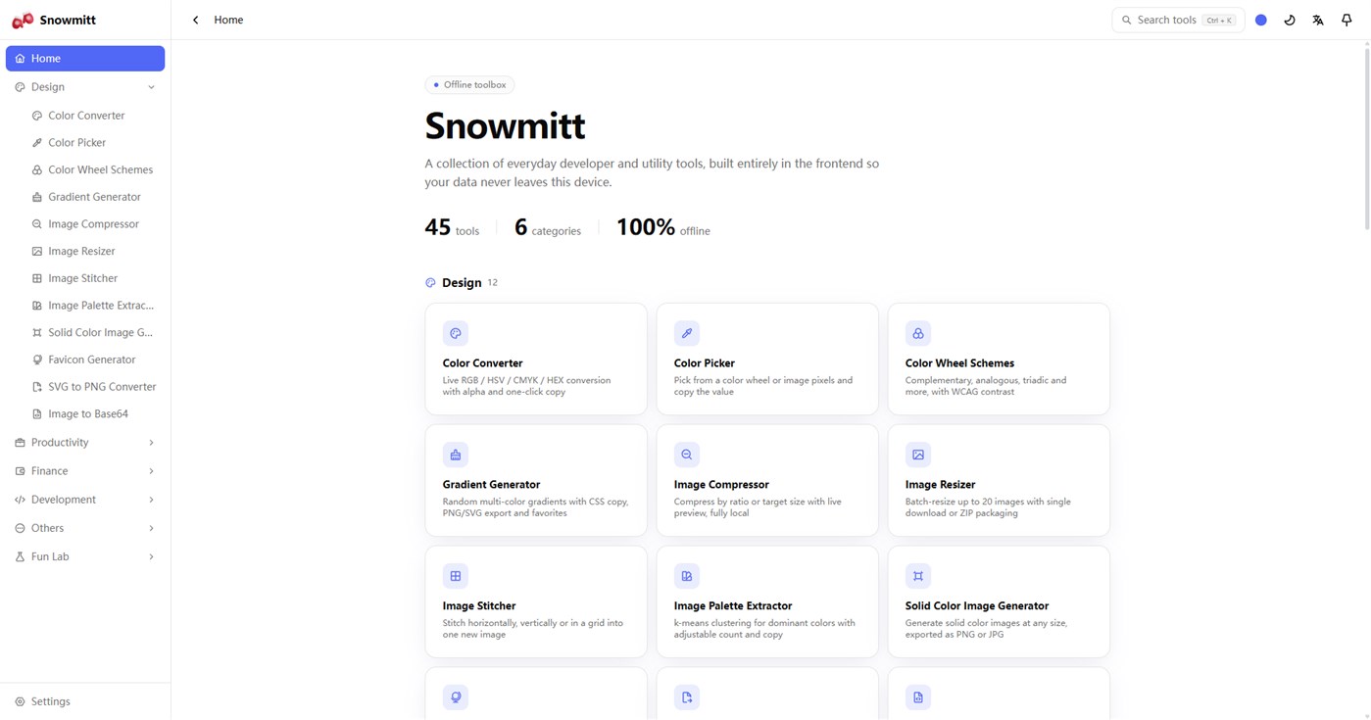Viewport: 1371px width, 720px height.
Task: Click the Solid Color Image Generator card icon
Action: coord(918,576)
